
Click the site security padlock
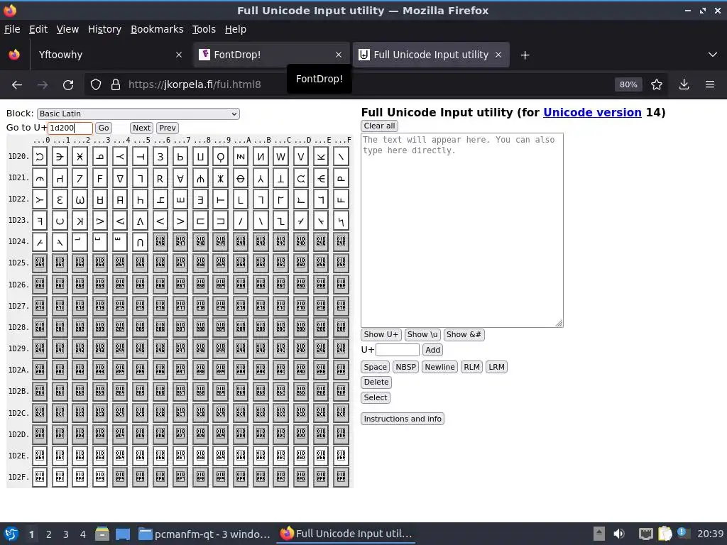click(116, 85)
